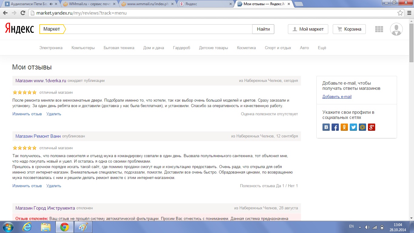Image resolution: width=414 pixels, height=233 pixels.
Task: Open Chrome menu hamburger icon
Action: pyautogui.click(x=409, y=13)
